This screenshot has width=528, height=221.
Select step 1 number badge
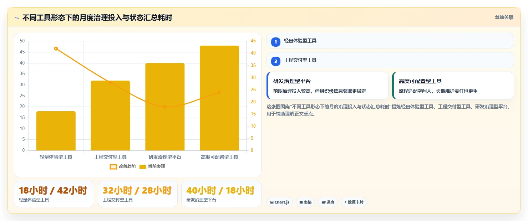pyautogui.click(x=276, y=42)
